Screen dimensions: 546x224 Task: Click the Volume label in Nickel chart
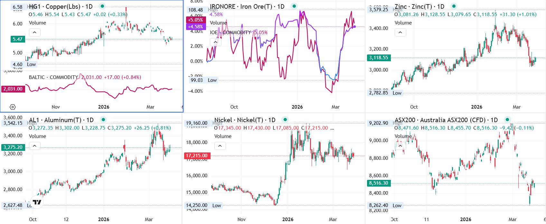(223, 136)
